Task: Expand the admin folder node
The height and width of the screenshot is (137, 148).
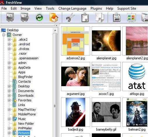Action: click(9, 63)
